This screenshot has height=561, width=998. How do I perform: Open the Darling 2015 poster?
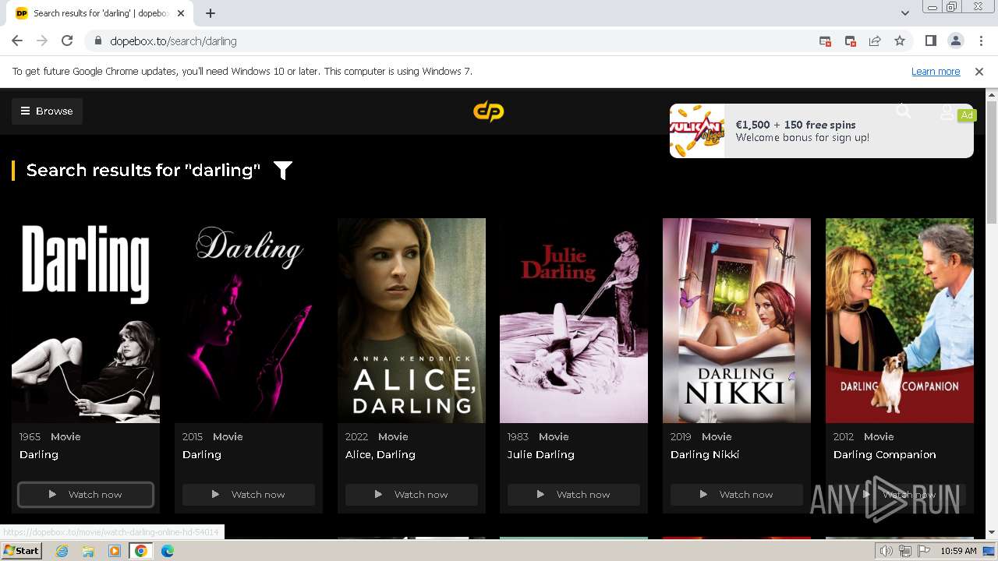pyautogui.click(x=249, y=320)
